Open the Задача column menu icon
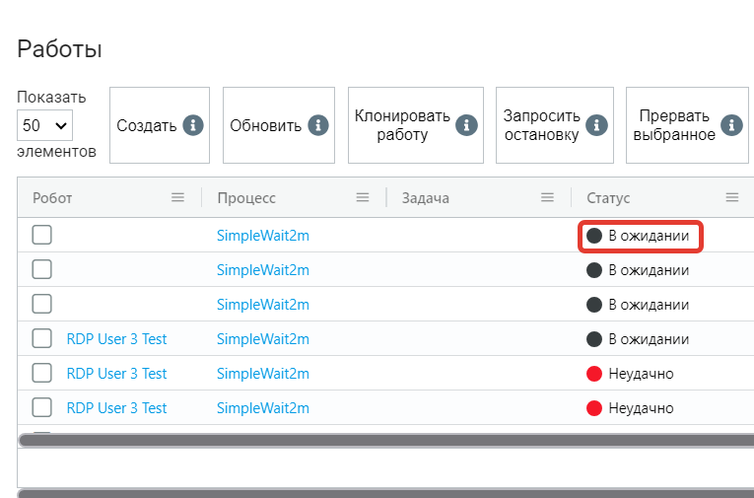Screen dimensions: 754x498 (x=547, y=197)
